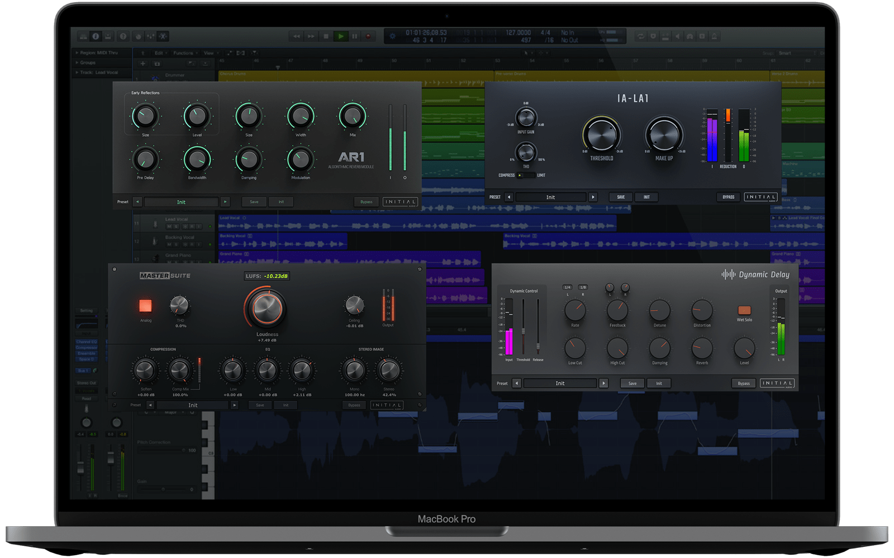The image size is (894, 558).
Task: Bypass the AR1 reverb plugin
Action: pos(367,202)
